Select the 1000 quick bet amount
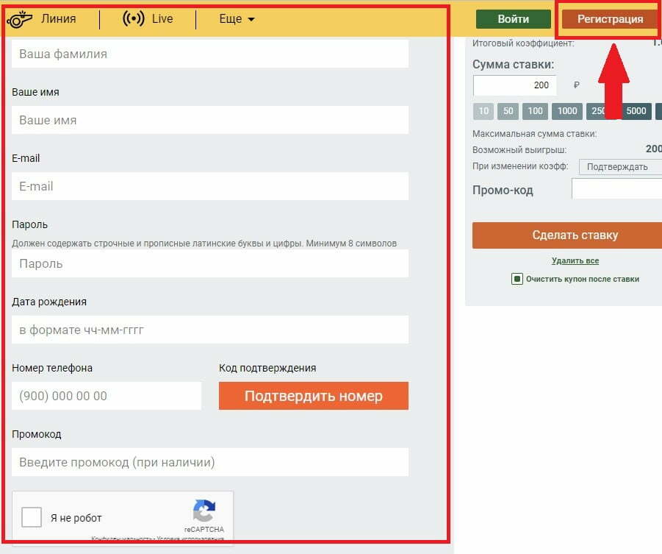This screenshot has width=662, height=554. 566,111
